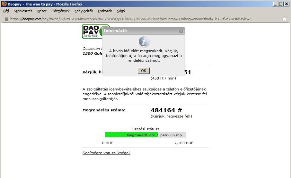Open the Súgó menu
Image resolution: width=291 pixels, height=178 pixels.
click(x=121, y=11)
